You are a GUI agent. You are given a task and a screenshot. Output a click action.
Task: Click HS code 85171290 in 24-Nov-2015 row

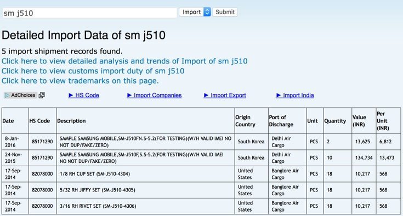point(42,158)
